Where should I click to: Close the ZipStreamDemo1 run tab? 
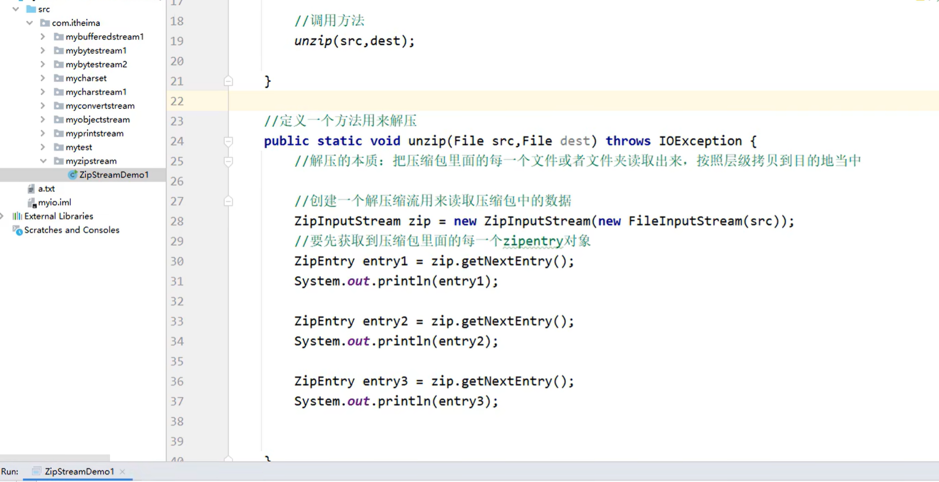[x=123, y=471]
